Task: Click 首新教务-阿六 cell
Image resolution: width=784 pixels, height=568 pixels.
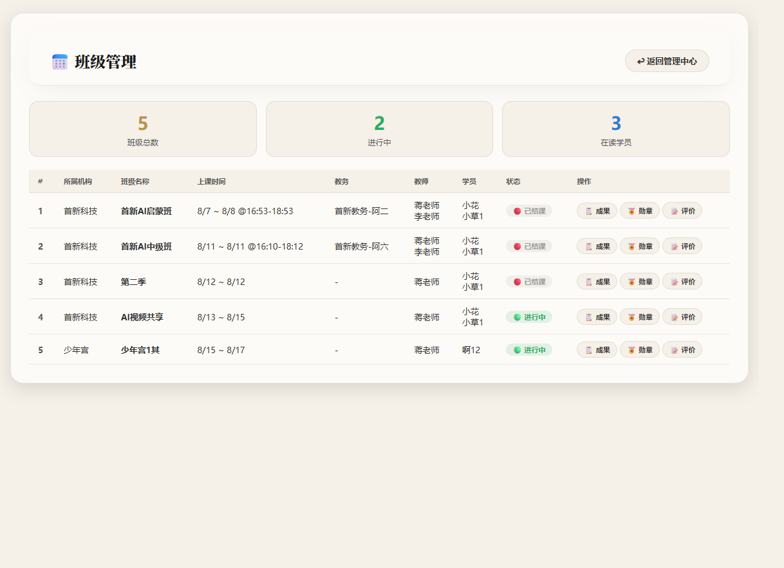Action: pos(361,246)
